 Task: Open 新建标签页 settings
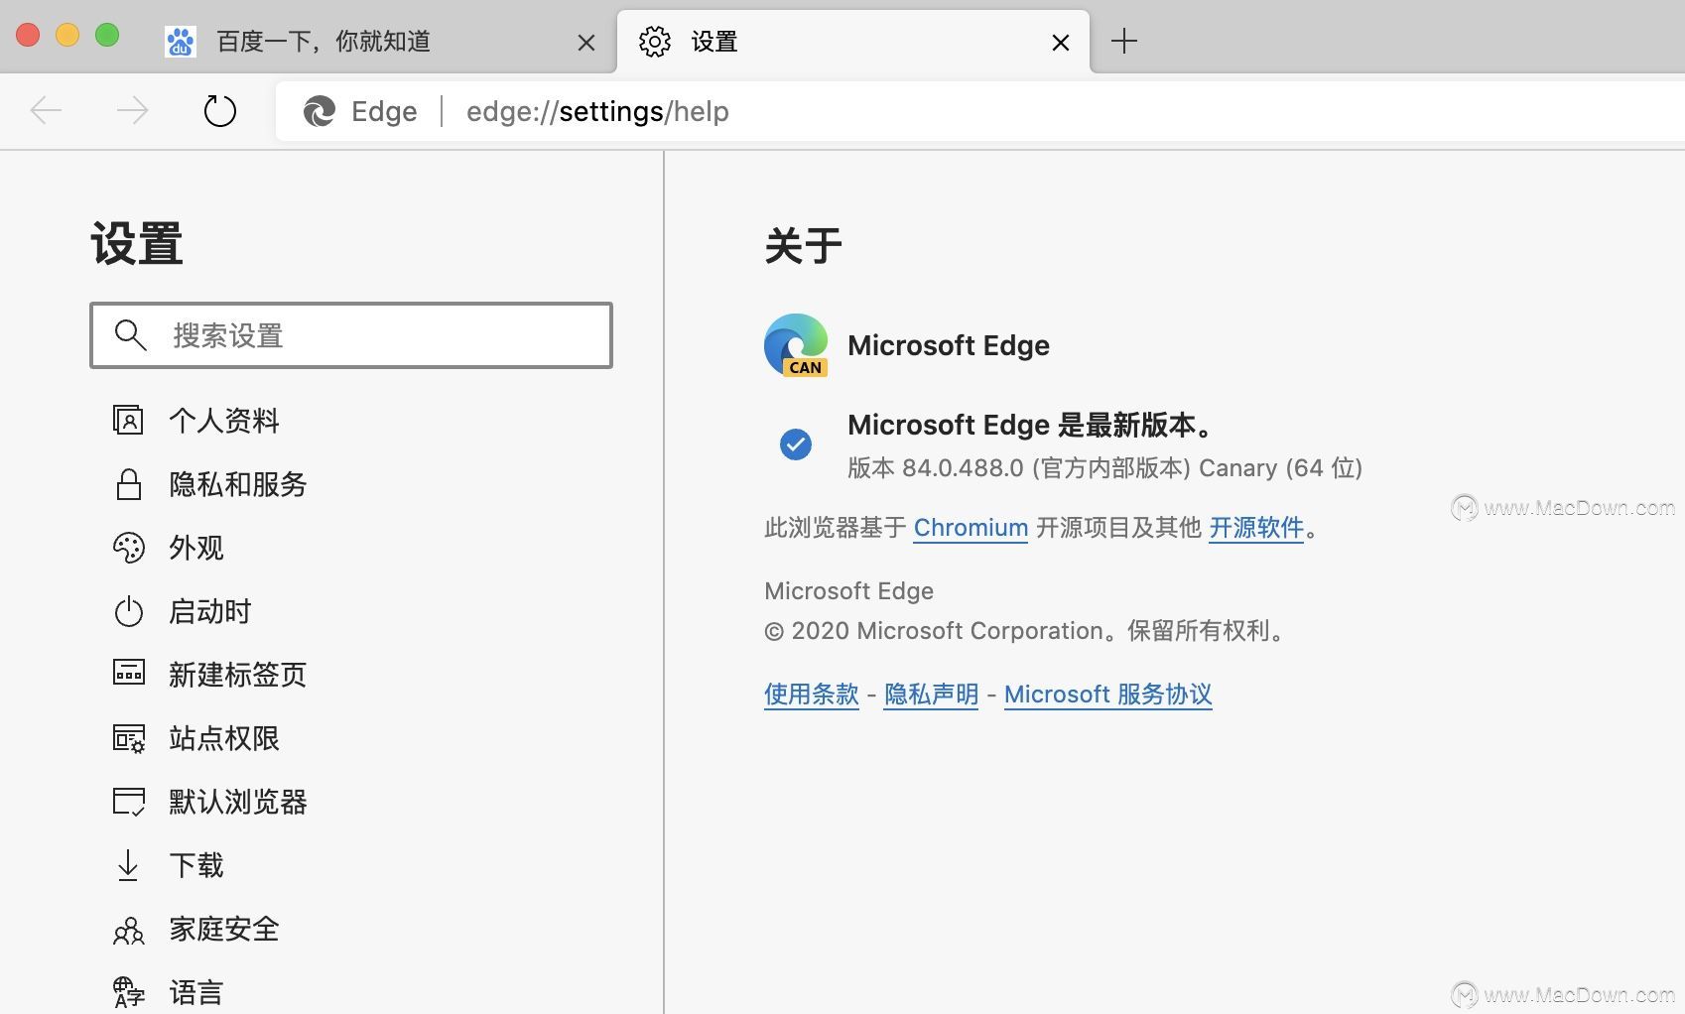(x=238, y=675)
